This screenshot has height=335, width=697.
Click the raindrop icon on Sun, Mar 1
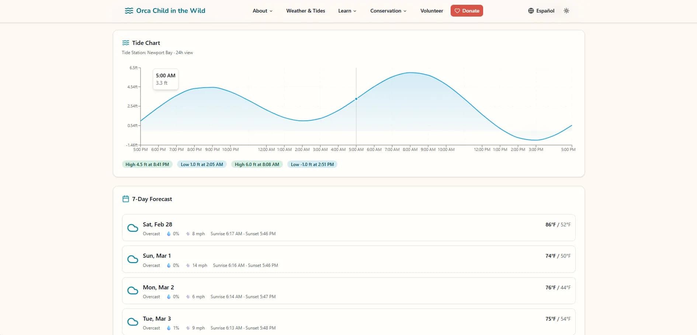pos(169,265)
